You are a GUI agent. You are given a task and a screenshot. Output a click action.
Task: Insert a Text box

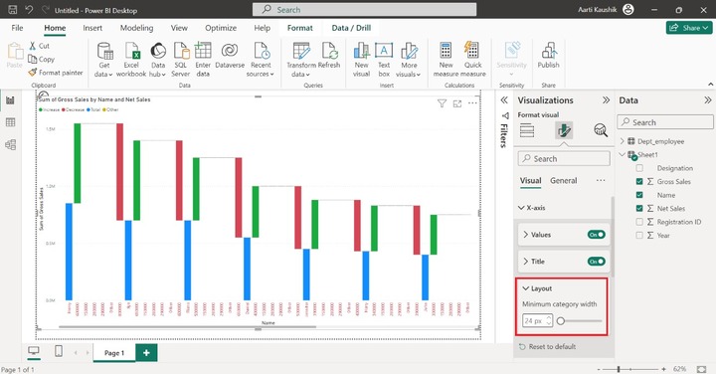coord(384,60)
